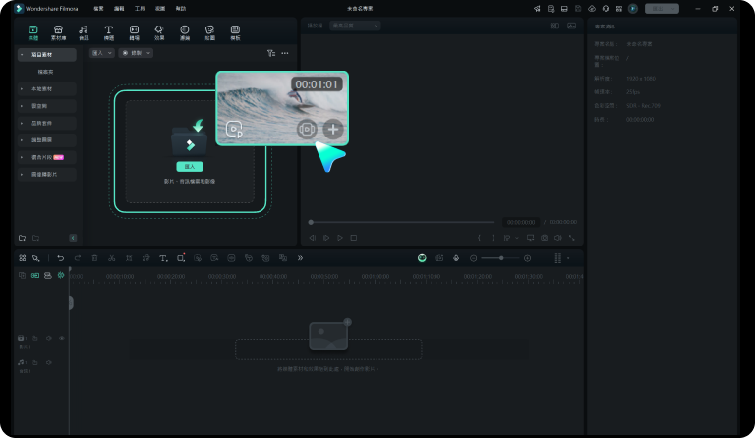
Task: Select the 檔案夾 folder item
Action: (x=46, y=72)
